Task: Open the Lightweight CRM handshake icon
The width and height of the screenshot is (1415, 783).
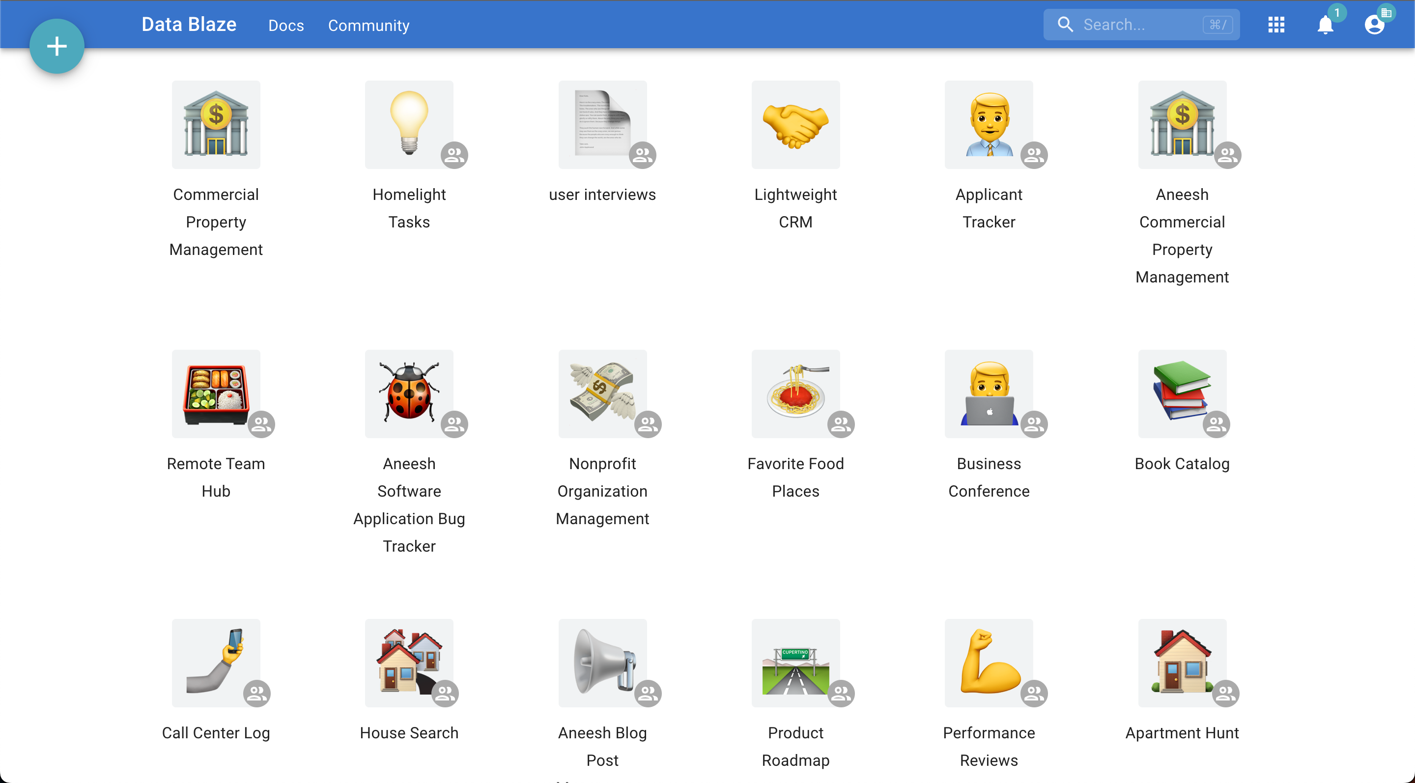Action: (x=795, y=125)
